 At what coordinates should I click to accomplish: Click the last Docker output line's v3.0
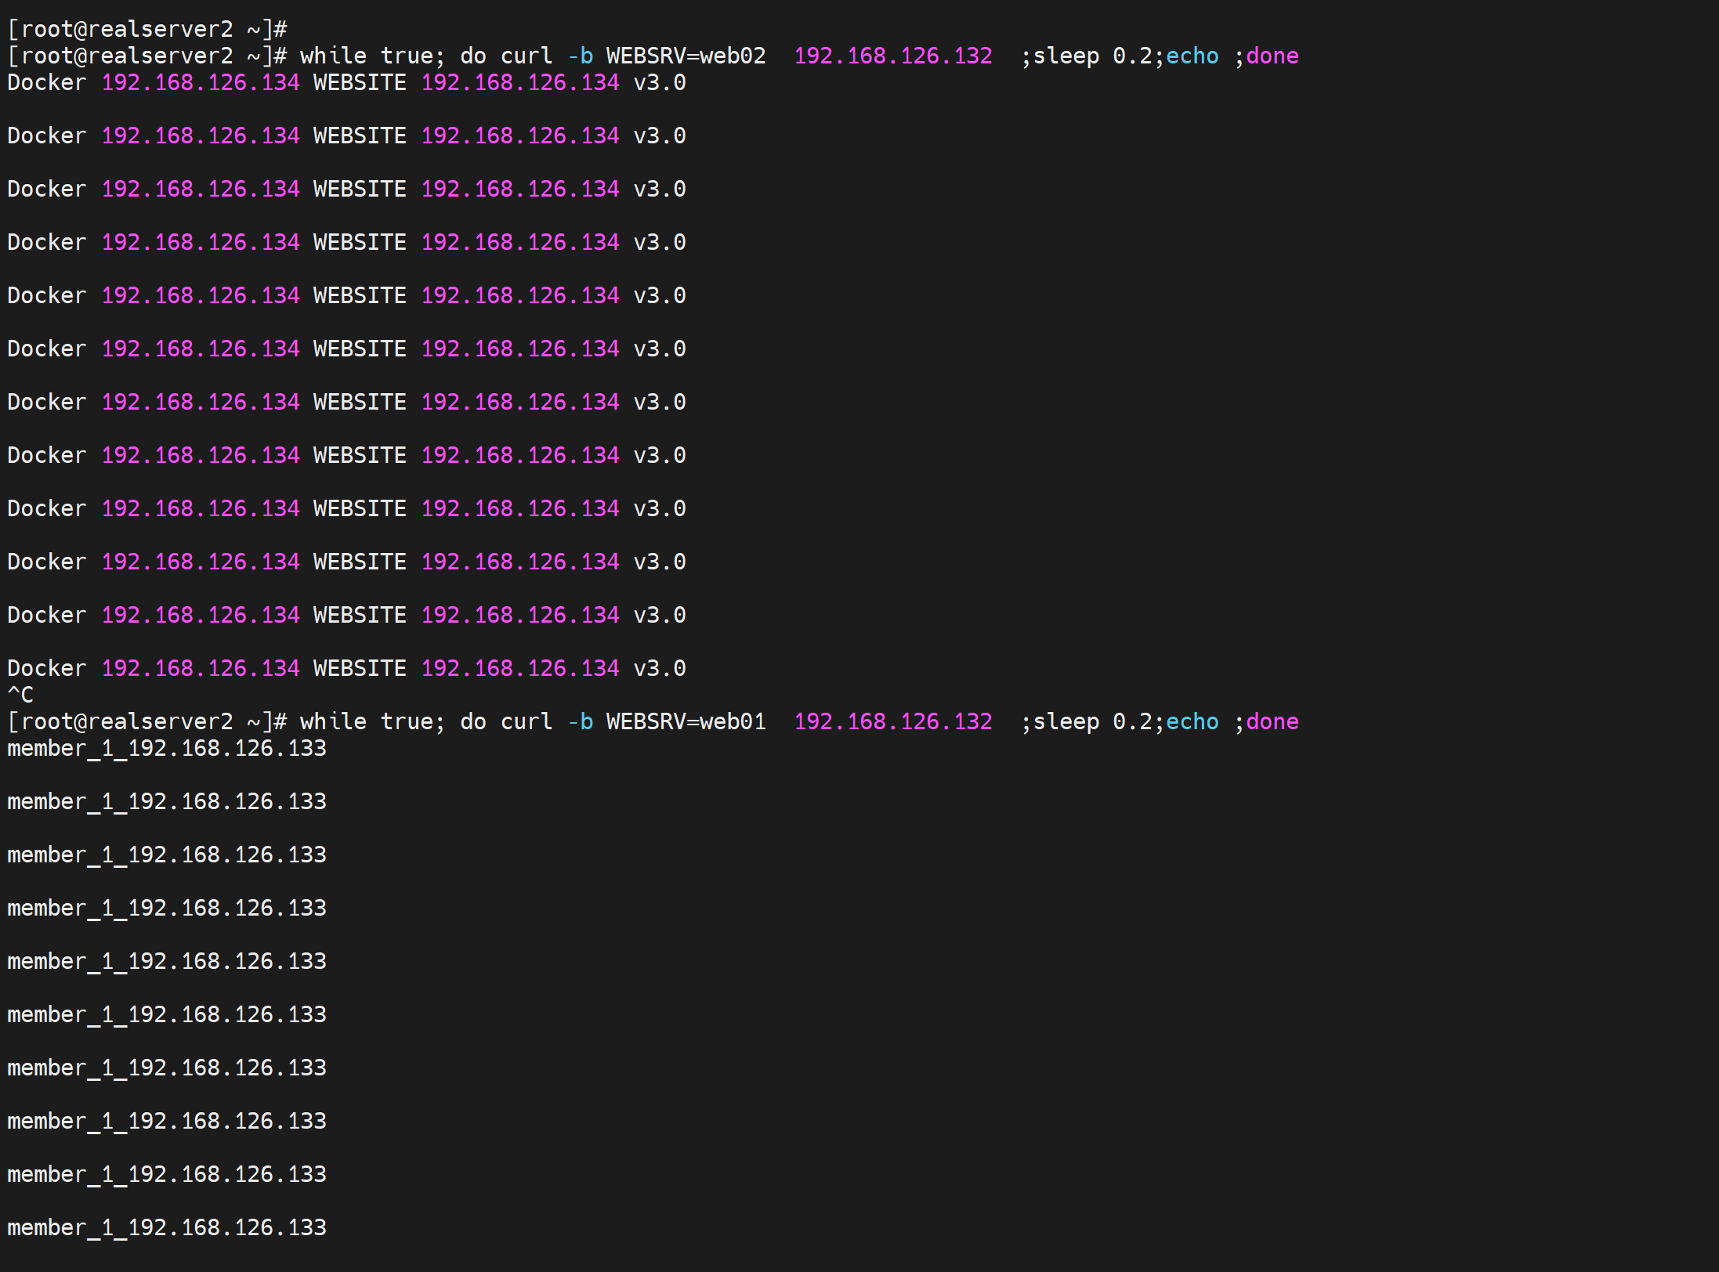point(659,668)
